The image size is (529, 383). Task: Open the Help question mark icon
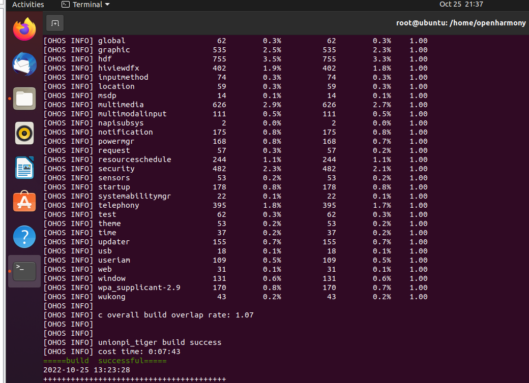24,237
